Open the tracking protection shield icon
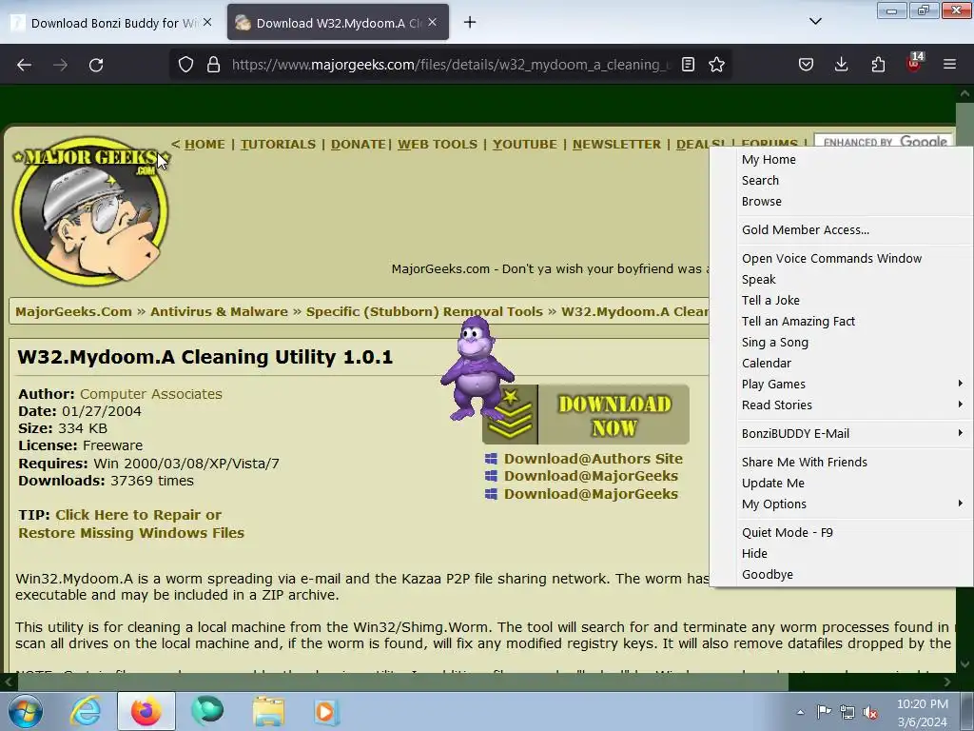The image size is (974, 731). [185, 65]
